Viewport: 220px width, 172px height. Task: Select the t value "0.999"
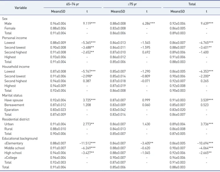146,100
